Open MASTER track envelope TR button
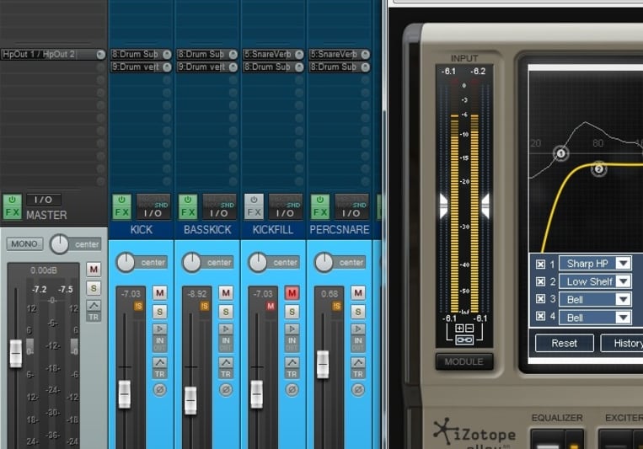This screenshot has height=449, width=643. [x=94, y=311]
